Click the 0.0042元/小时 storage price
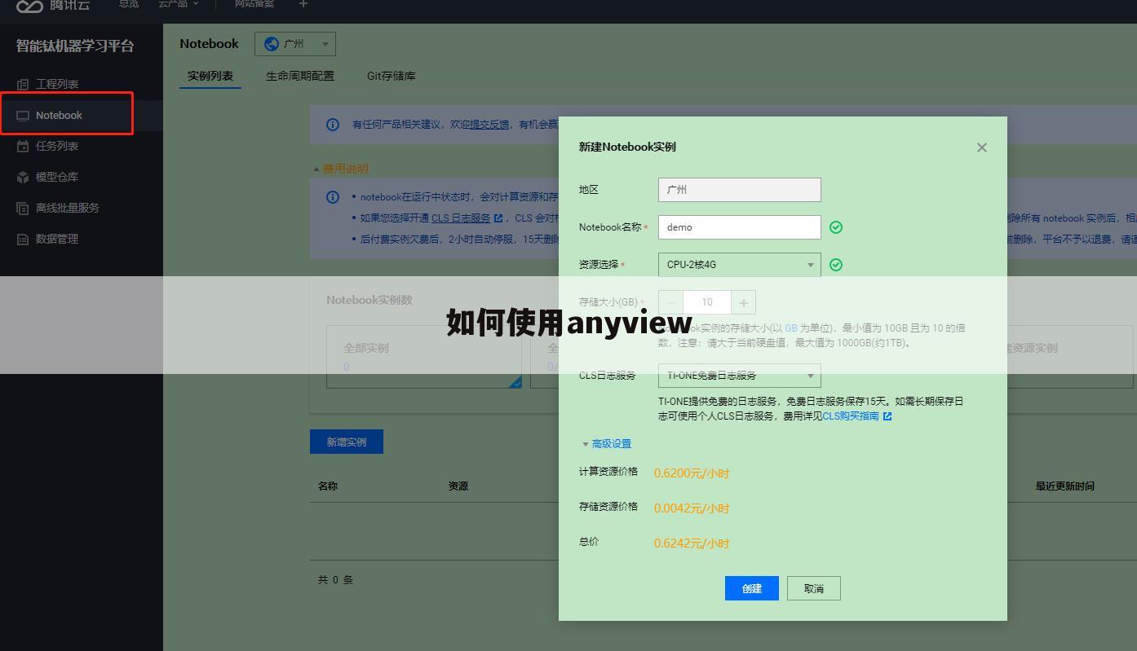Image resolution: width=1137 pixels, height=651 pixels. pos(692,508)
